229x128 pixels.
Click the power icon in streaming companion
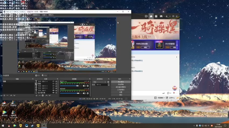[x=177, y=16]
